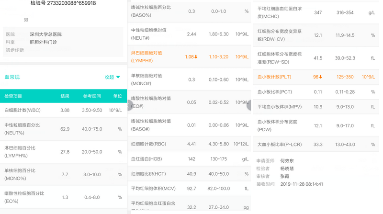Click the low PLT value 96
This screenshot has height=214, width=383.
tap(315, 77)
